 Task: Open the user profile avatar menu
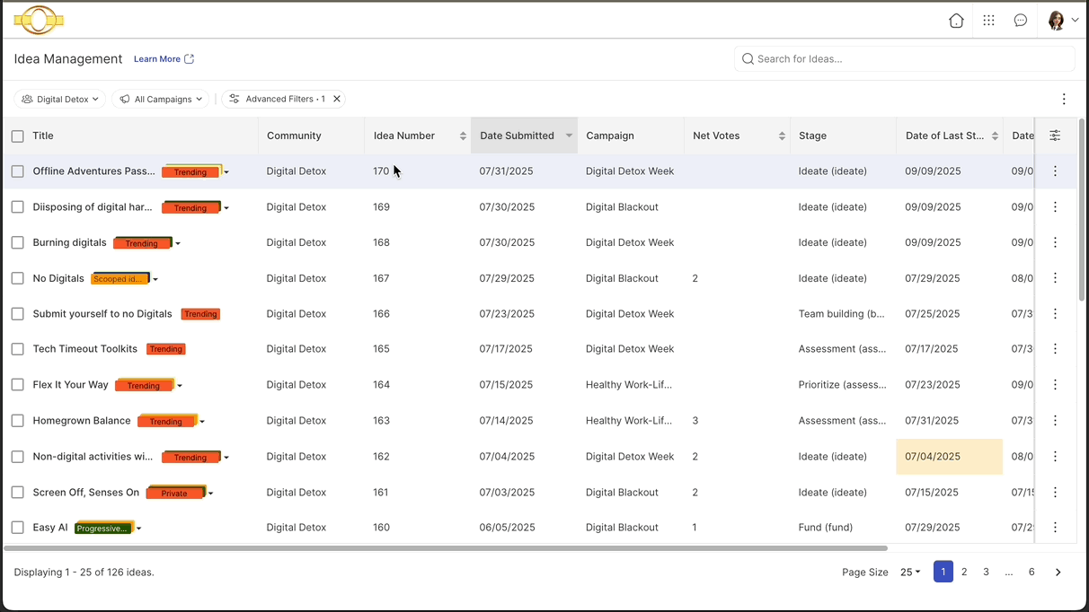click(x=1063, y=21)
